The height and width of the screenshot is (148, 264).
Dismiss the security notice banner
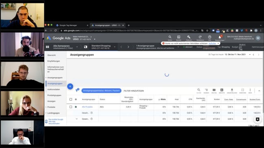(x=218, y=43)
